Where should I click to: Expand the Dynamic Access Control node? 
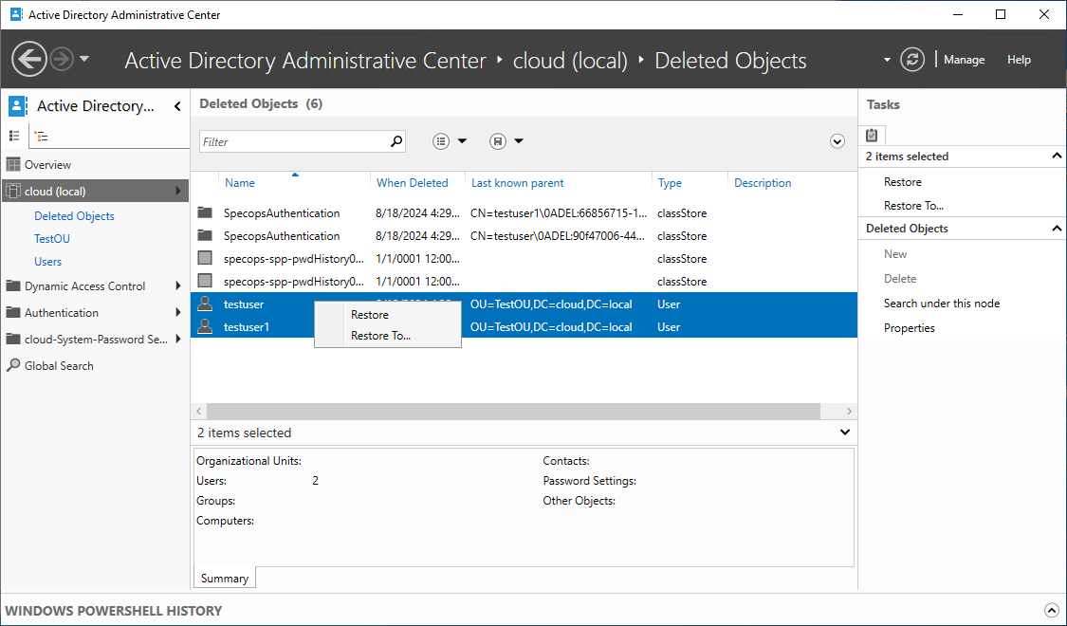[x=178, y=285]
